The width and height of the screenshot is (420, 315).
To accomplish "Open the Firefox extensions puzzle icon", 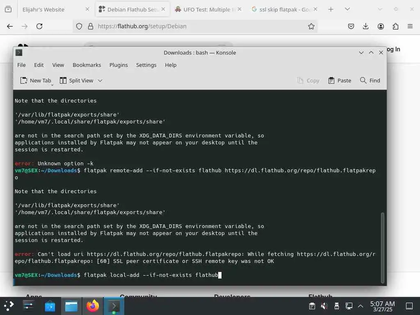I will 395,26.
